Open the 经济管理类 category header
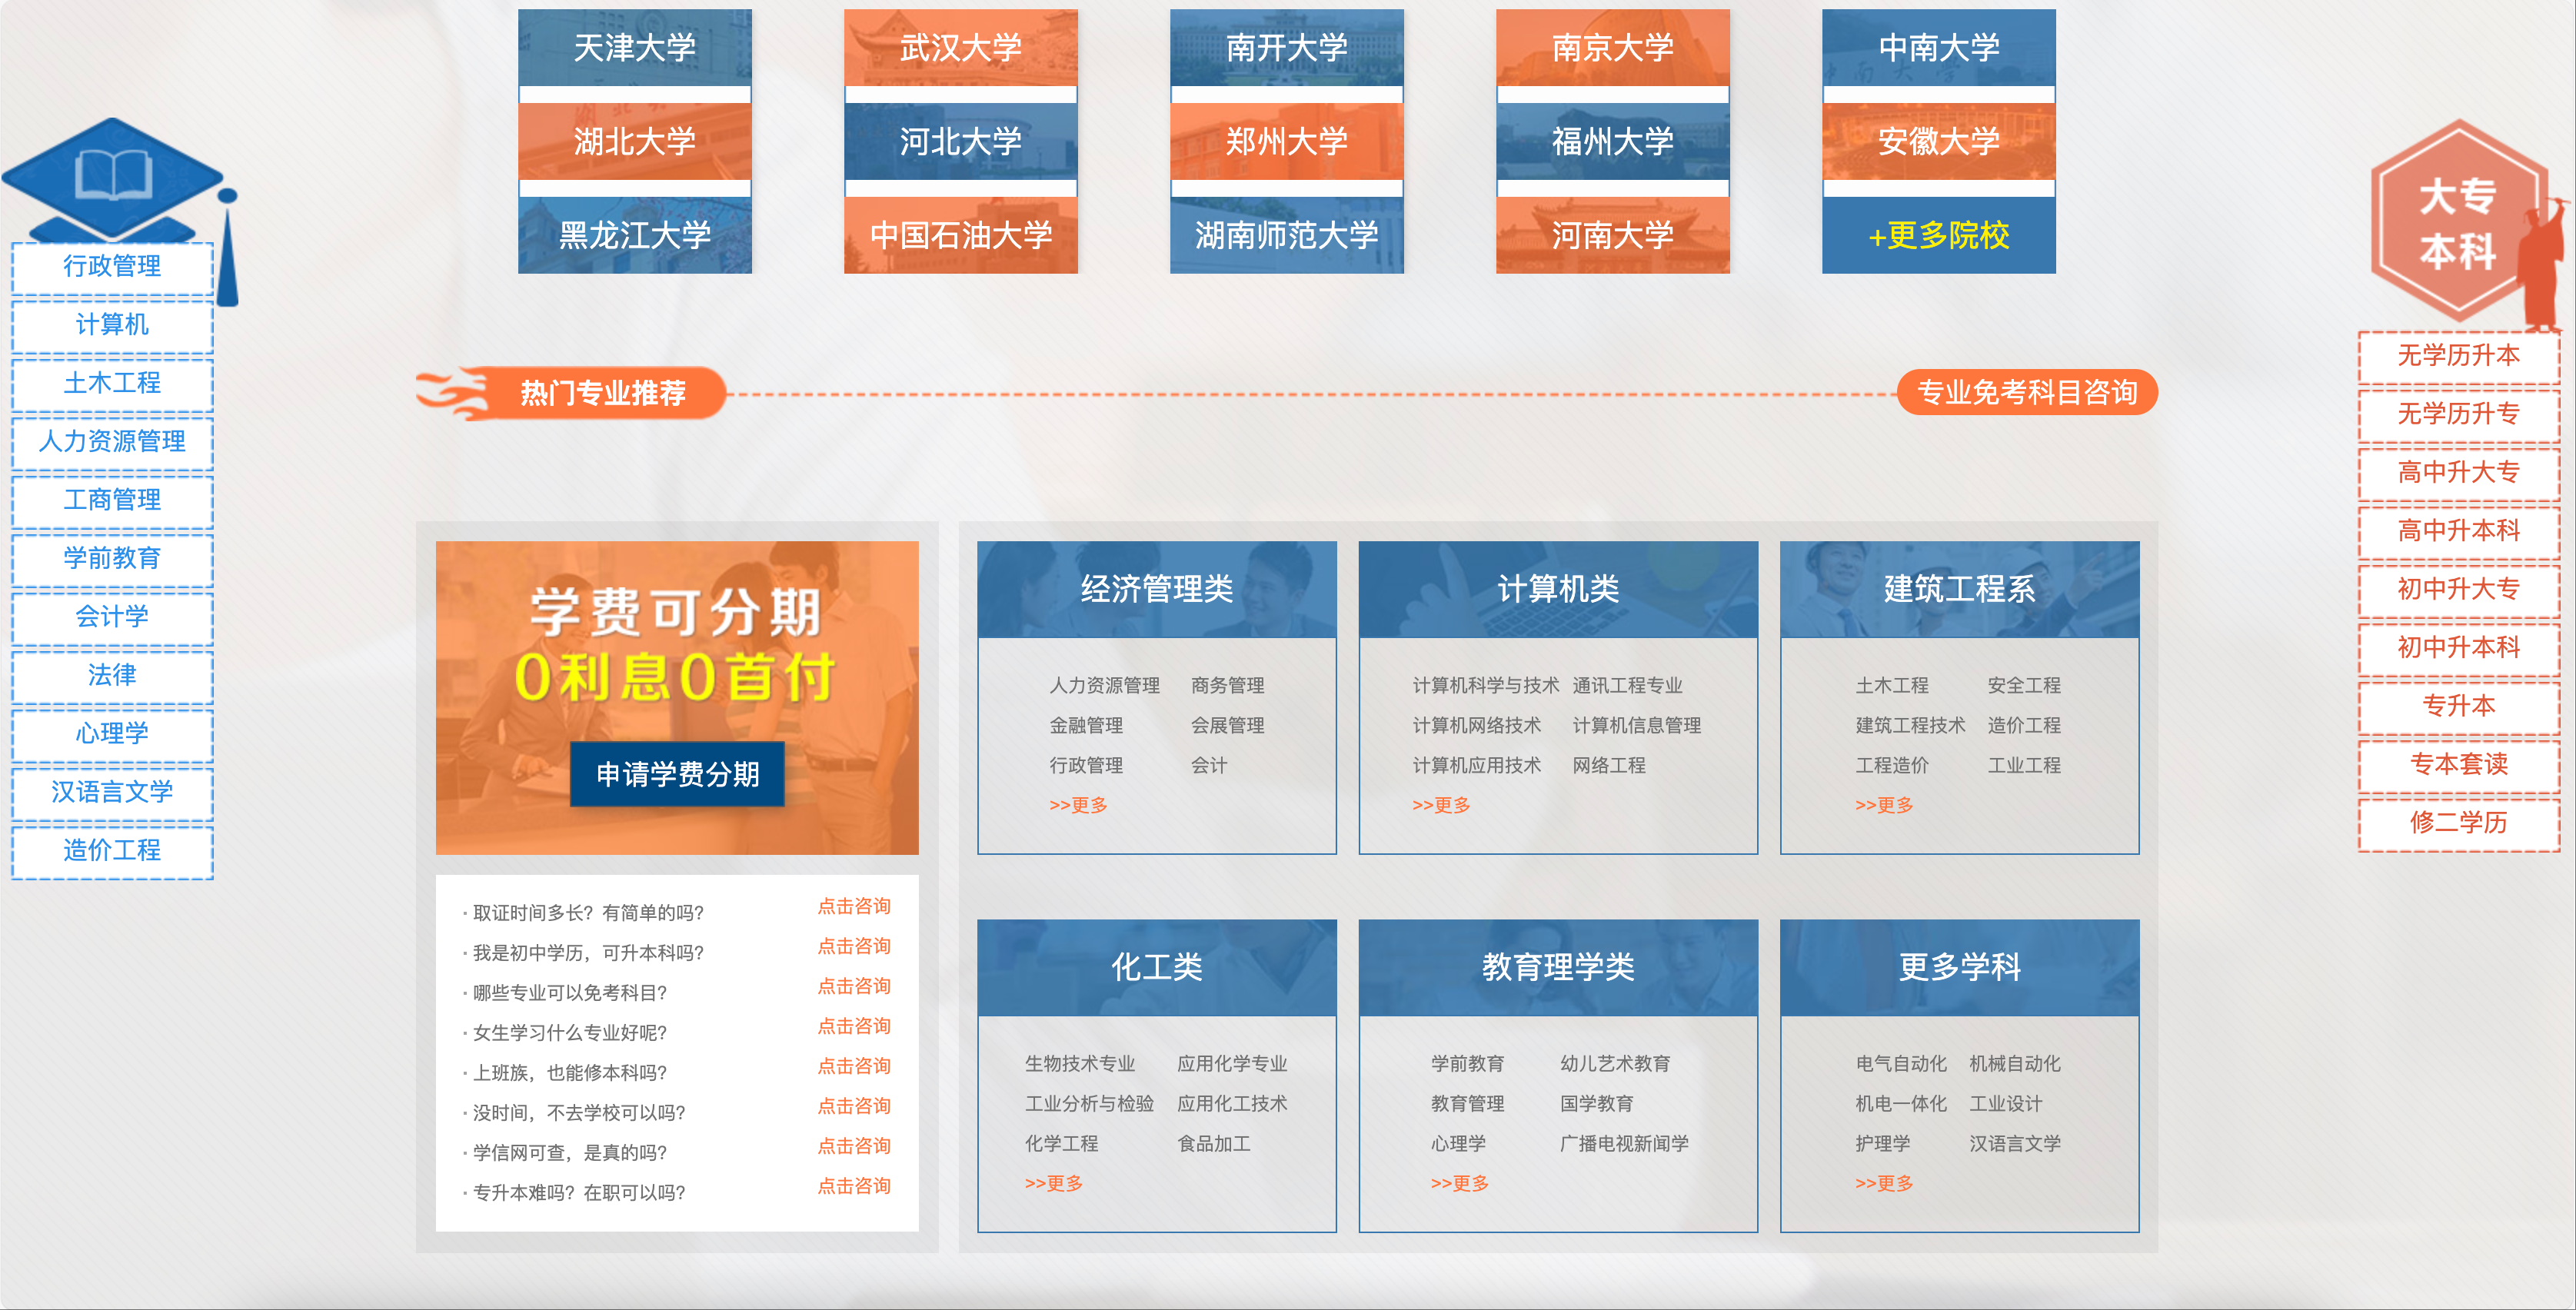This screenshot has width=2576, height=1310. 1157,590
